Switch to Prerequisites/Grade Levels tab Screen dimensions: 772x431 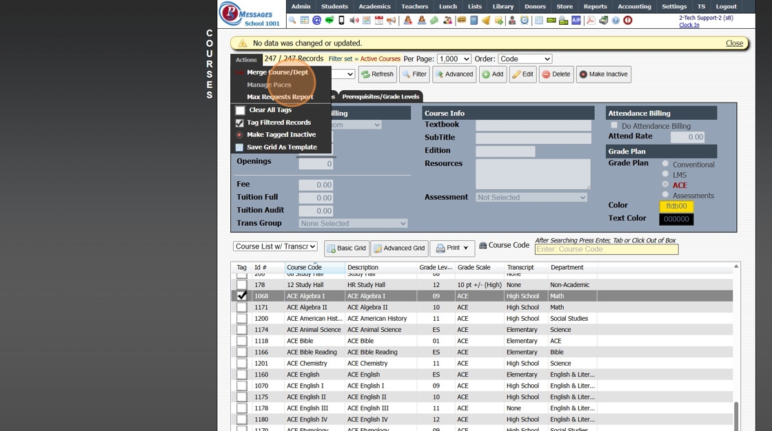[x=380, y=96]
